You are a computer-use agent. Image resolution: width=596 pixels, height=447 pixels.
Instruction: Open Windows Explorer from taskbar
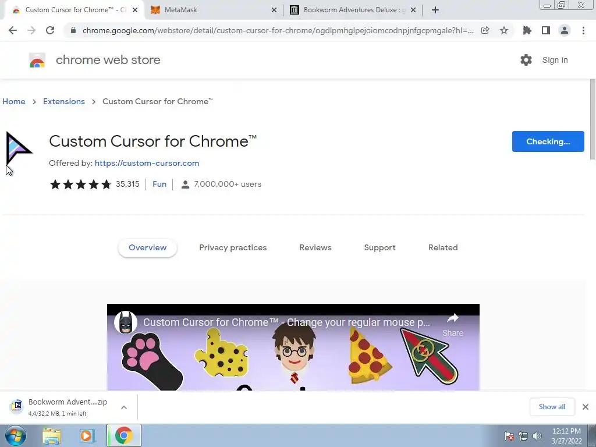[x=52, y=436]
